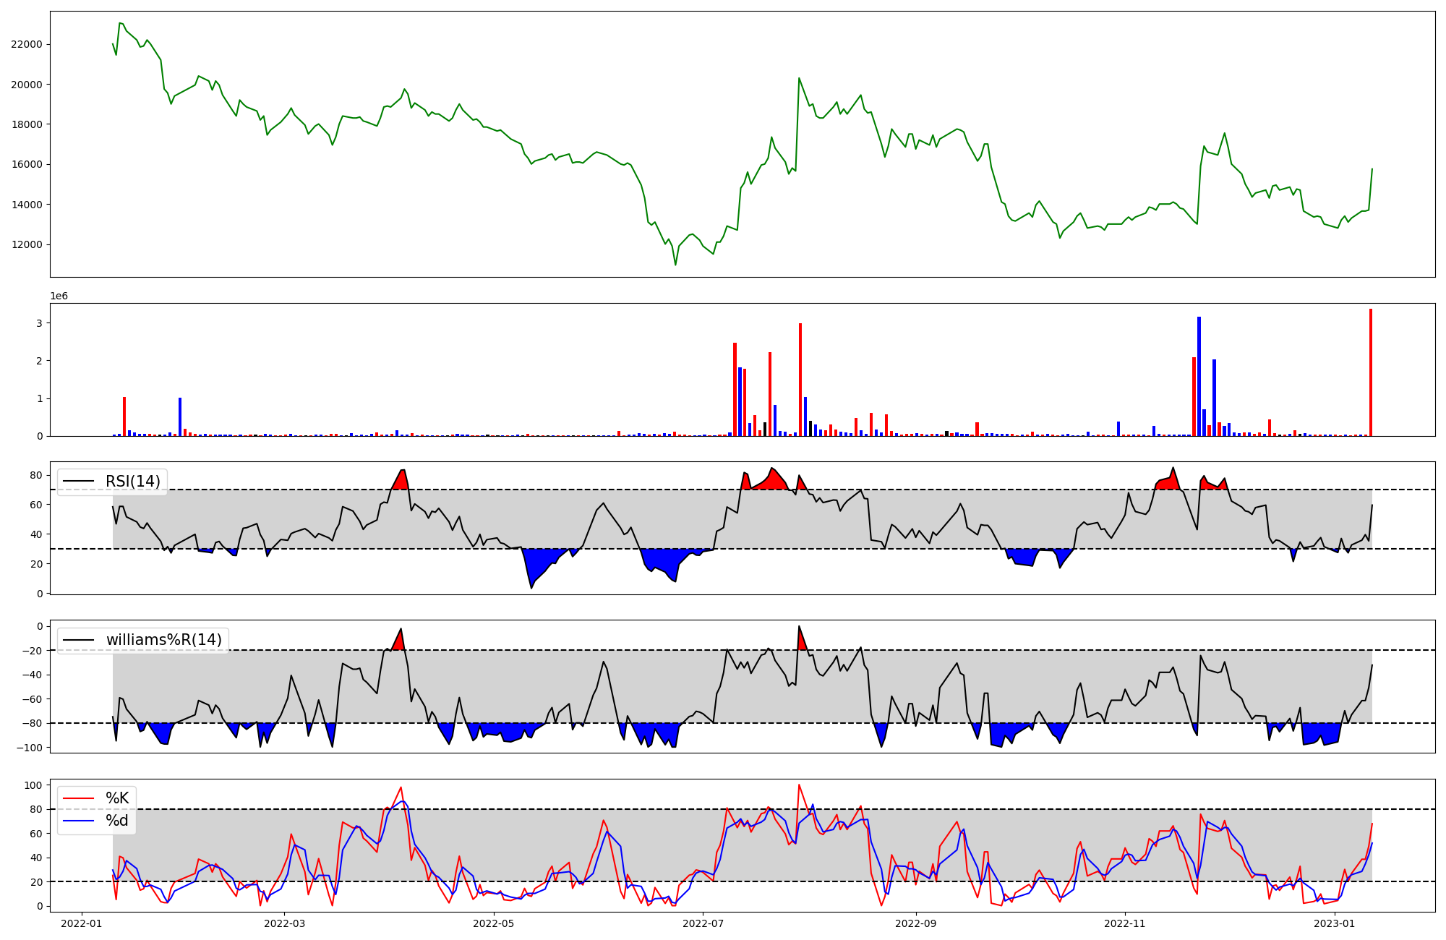Click the blue %d legend line sample
Viewport: 1446px width, 940px height.
coord(79,821)
